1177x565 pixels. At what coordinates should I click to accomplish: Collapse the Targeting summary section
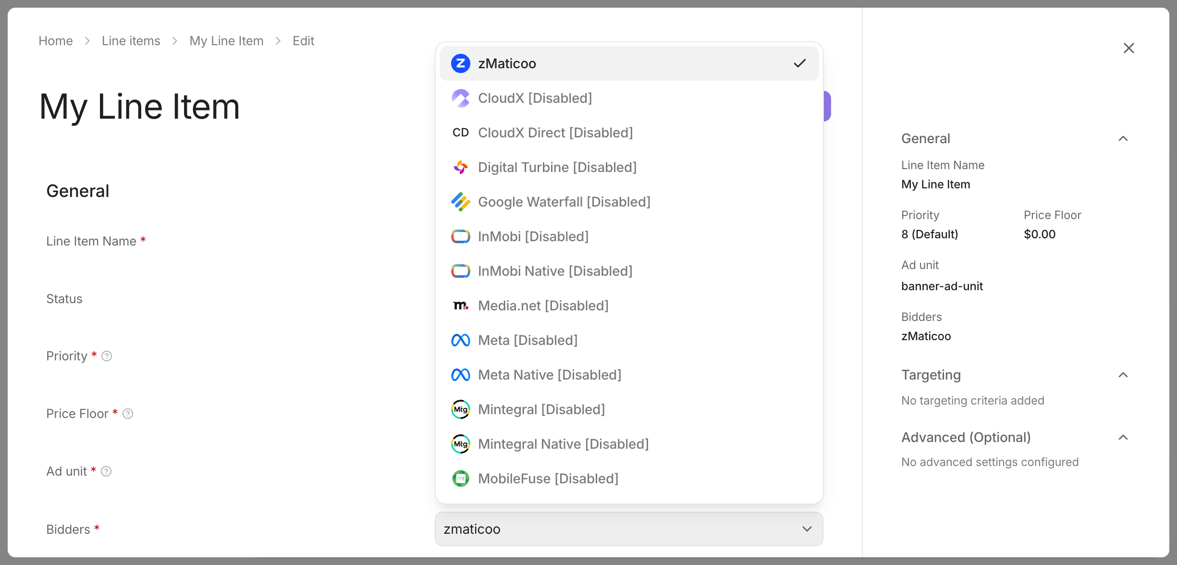pyautogui.click(x=1123, y=375)
